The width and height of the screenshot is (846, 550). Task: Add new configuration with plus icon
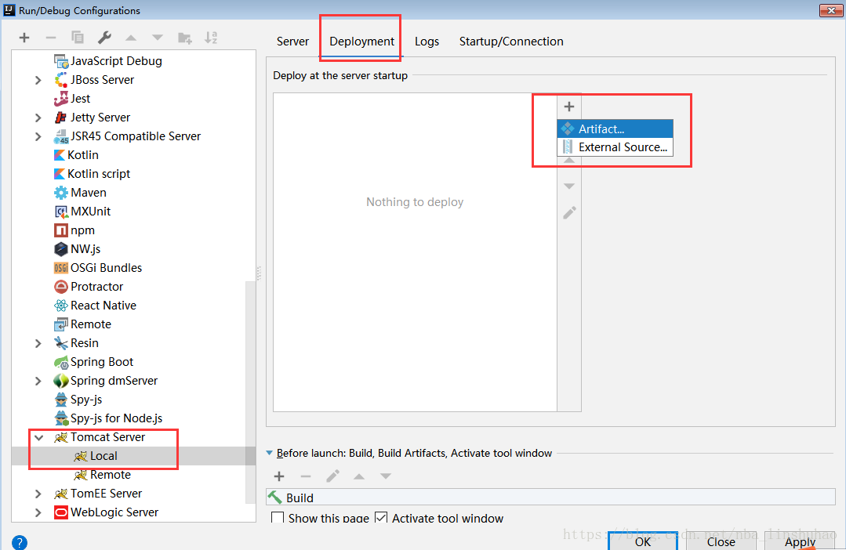pyautogui.click(x=24, y=38)
